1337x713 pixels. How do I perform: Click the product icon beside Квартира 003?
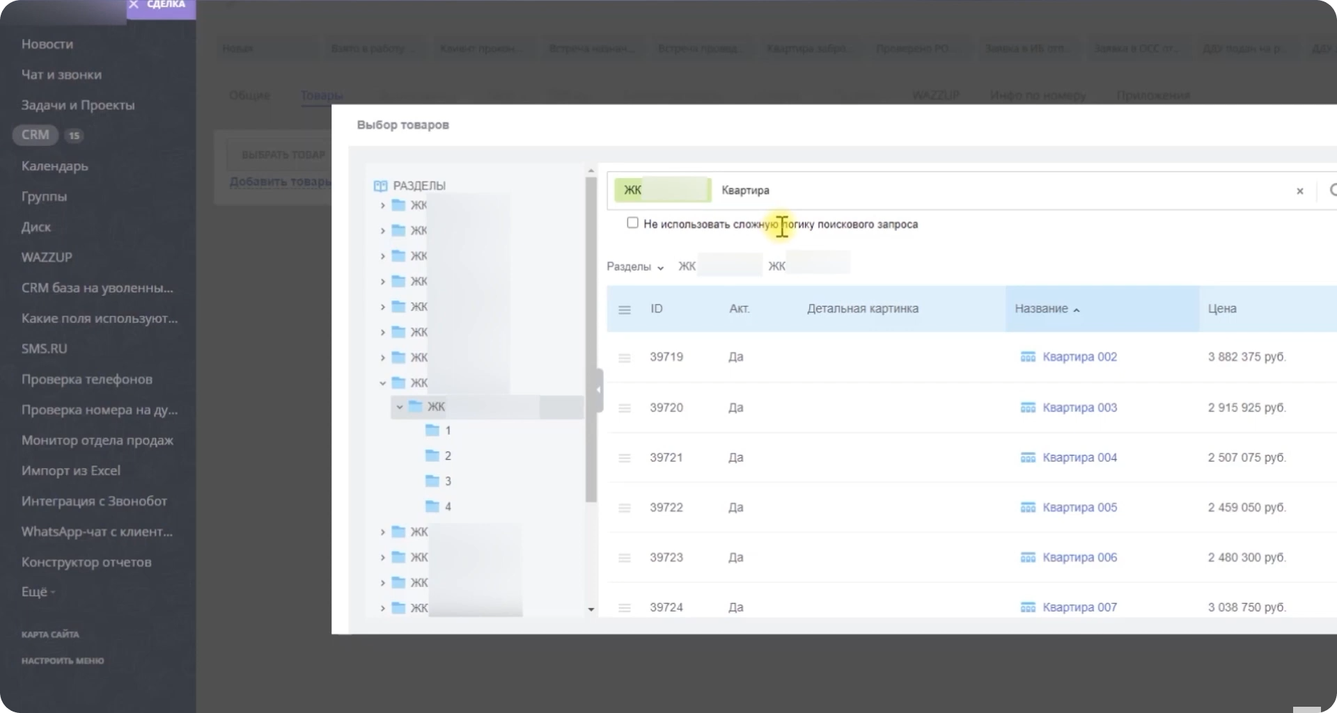(1028, 408)
